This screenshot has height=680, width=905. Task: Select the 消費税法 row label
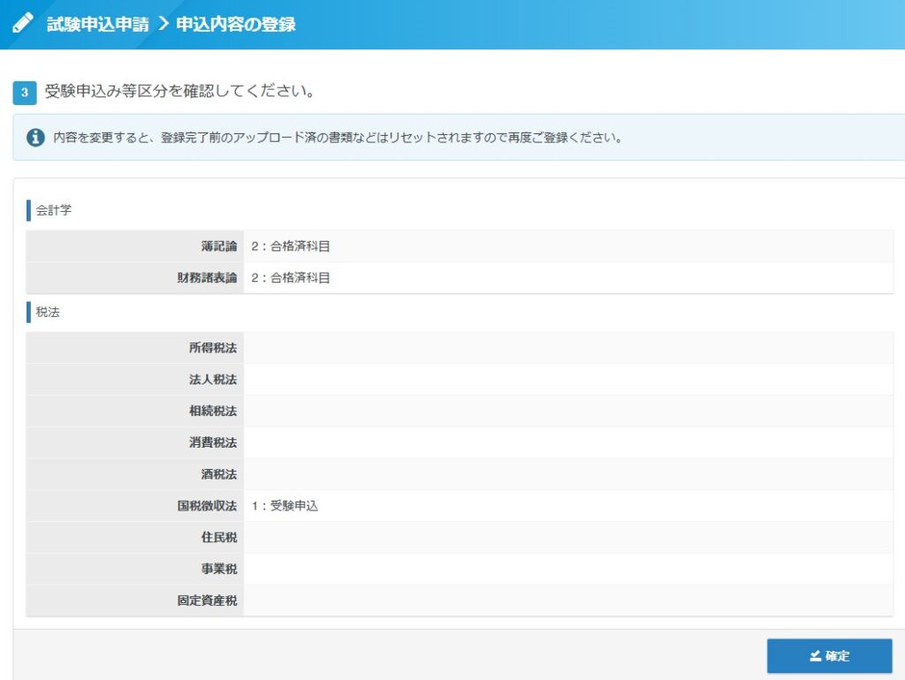(213, 442)
